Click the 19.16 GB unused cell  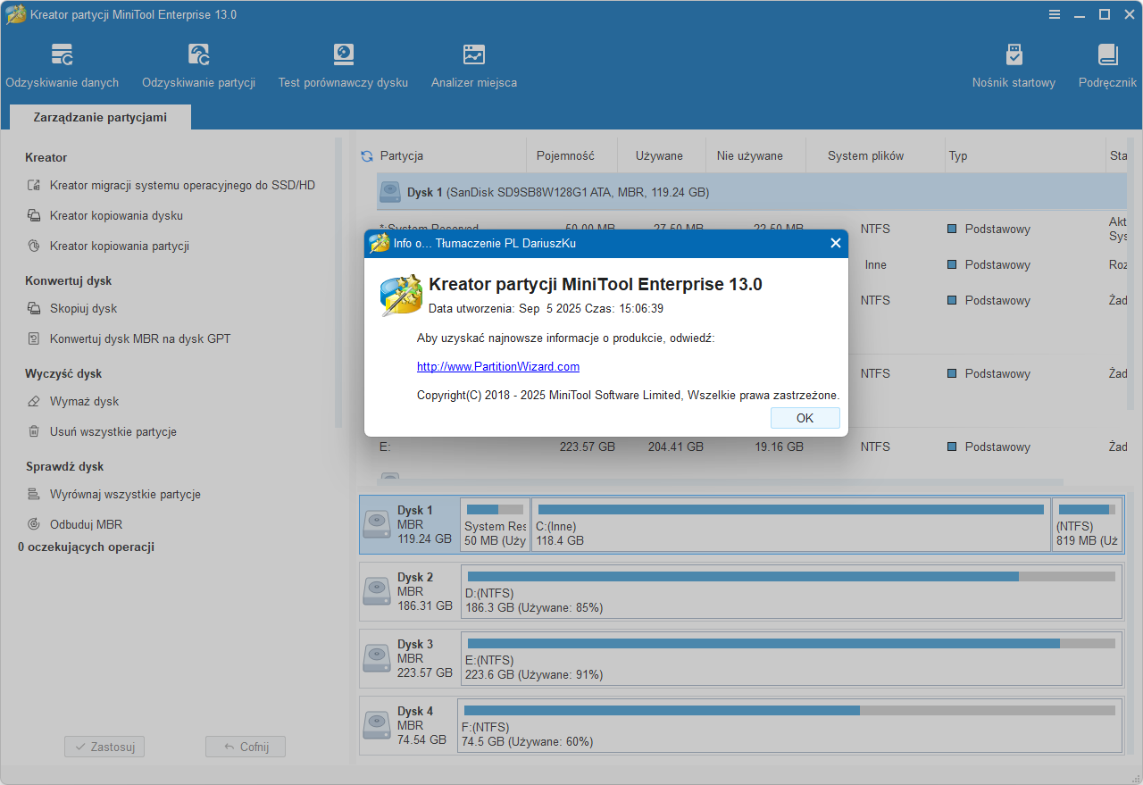click(x=780, y=447)
